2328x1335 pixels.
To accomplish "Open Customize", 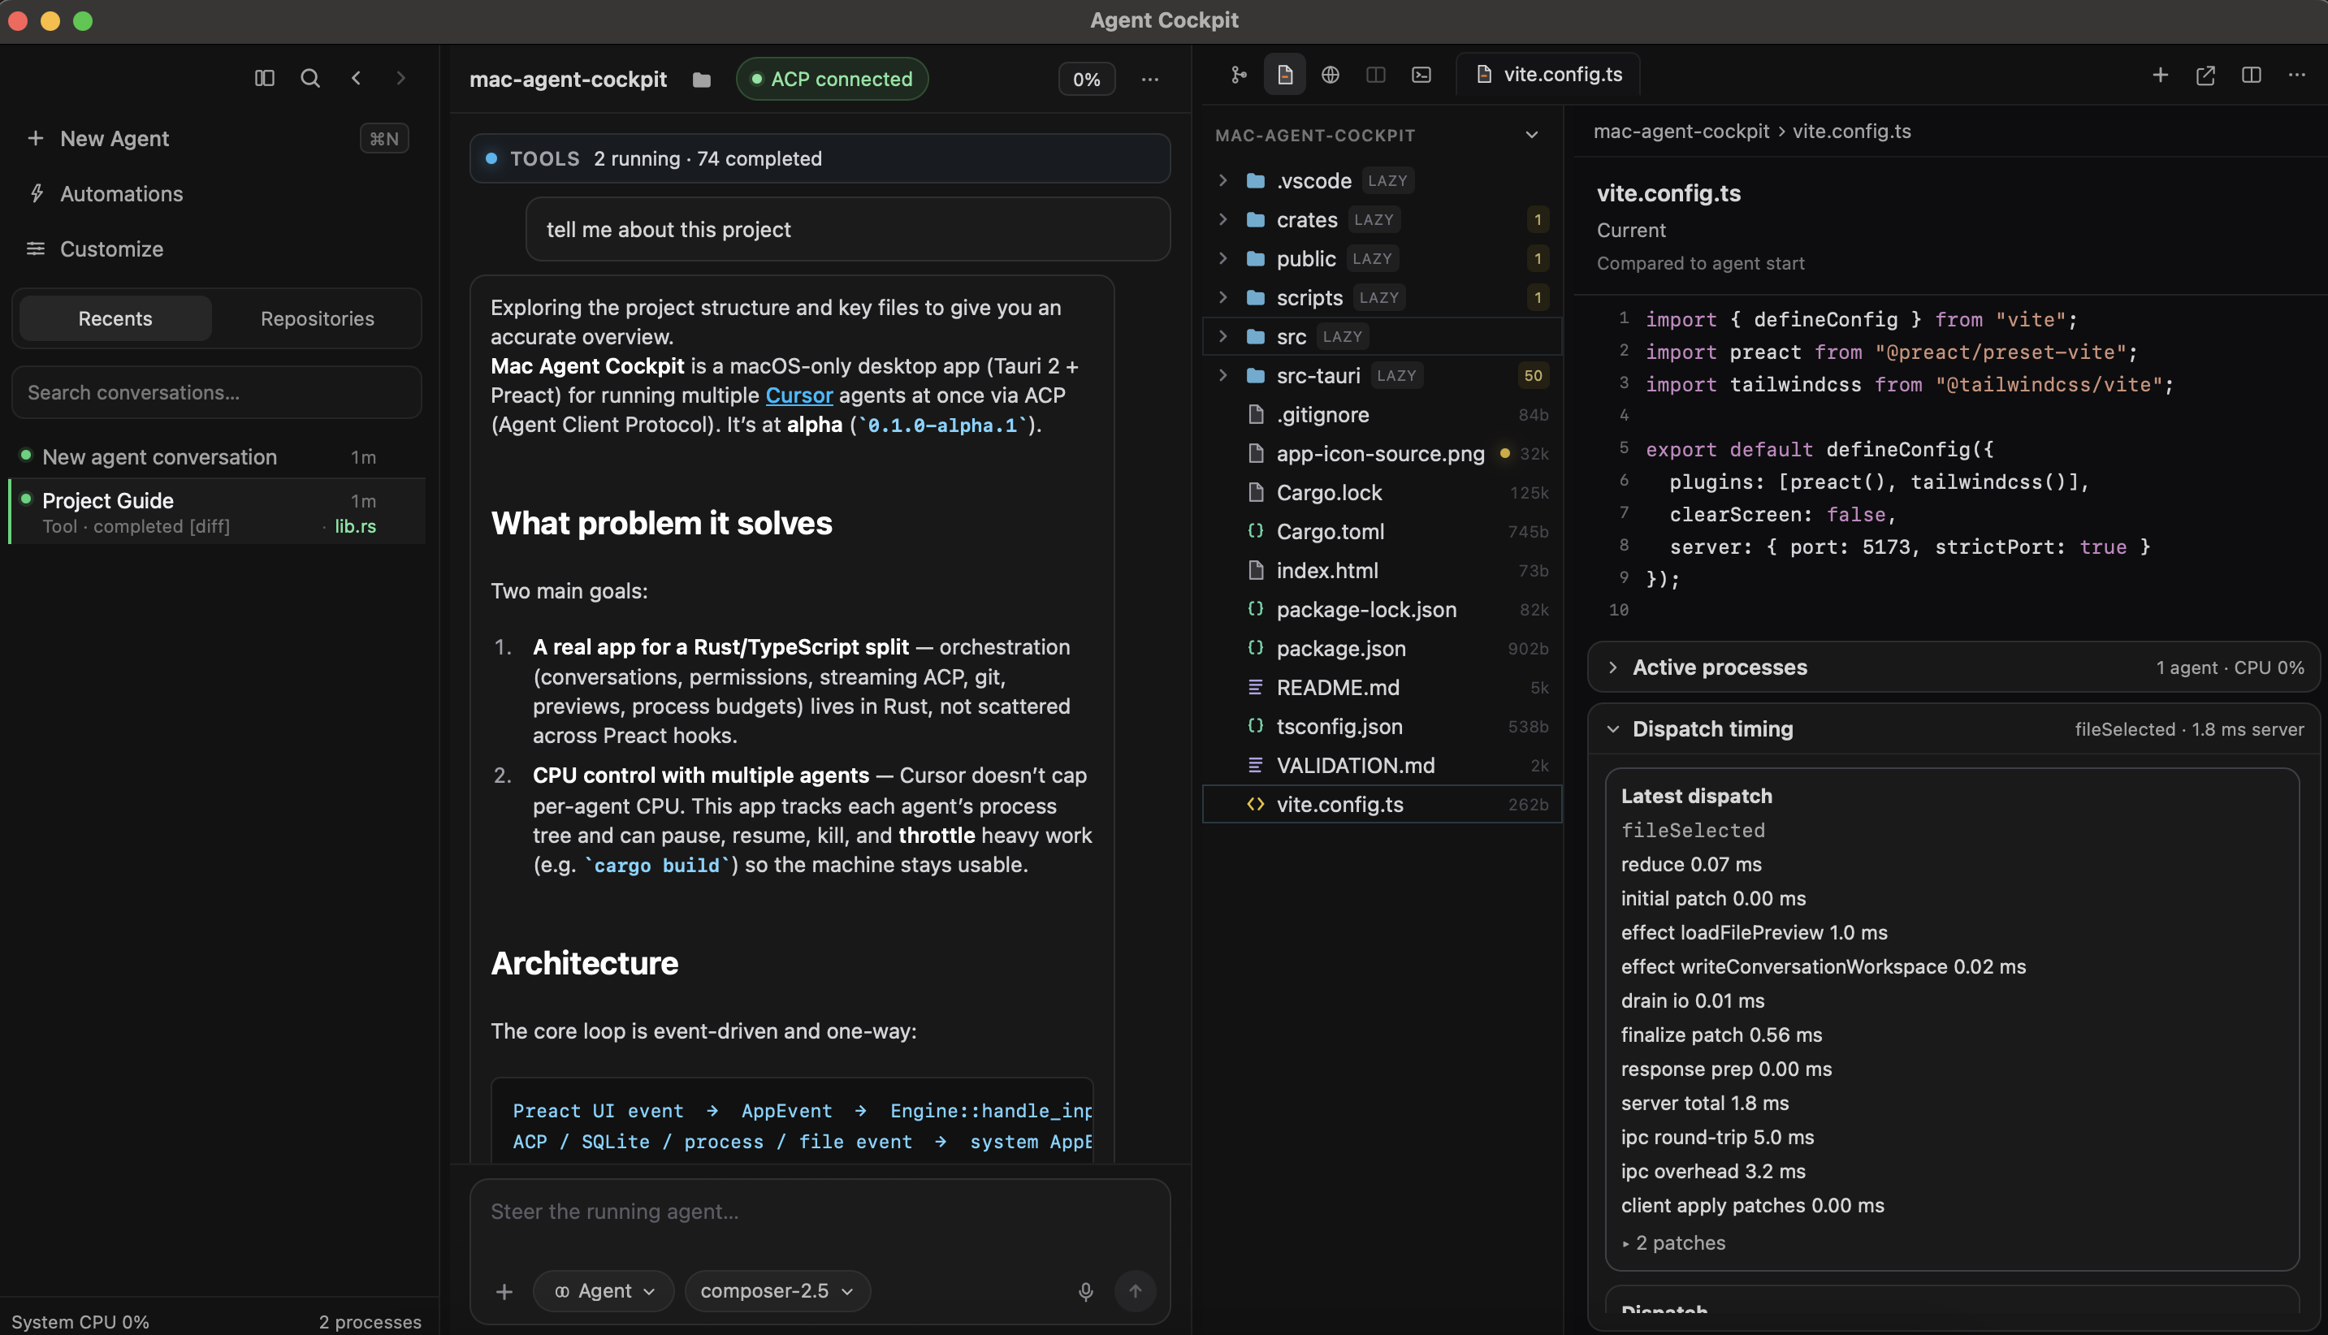I will [x=112, y=248].
